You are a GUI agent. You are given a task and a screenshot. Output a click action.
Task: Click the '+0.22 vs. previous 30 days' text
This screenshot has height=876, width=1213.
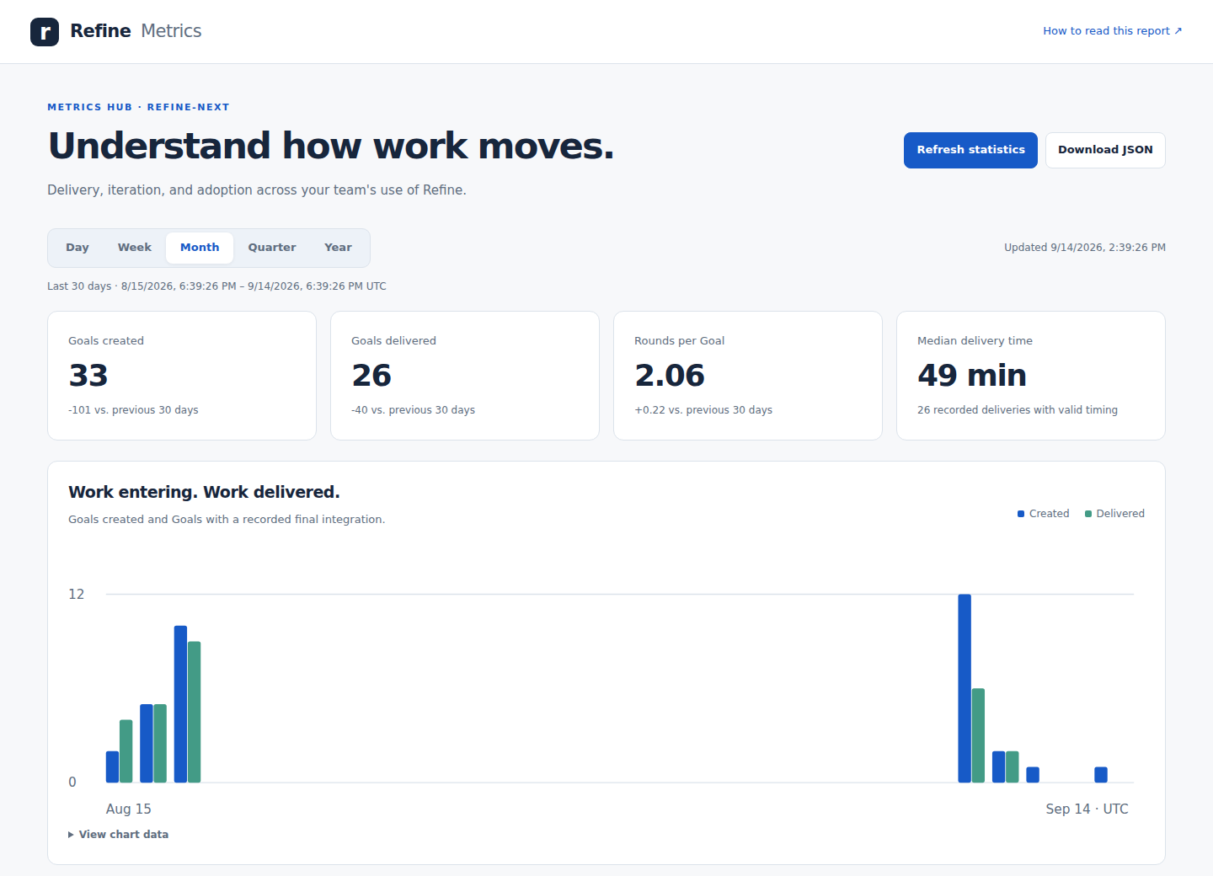coord(703,410)
